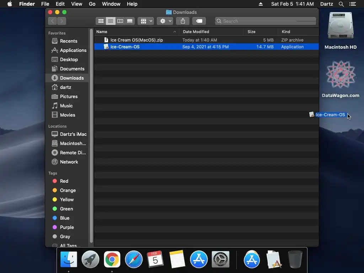
Task: Click in the Finder Search field
Action: click(265, 21)
